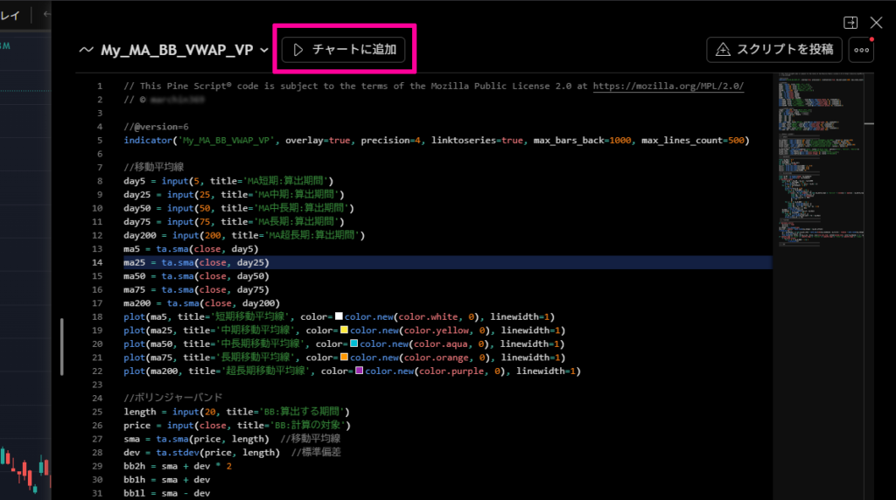This screenshot has height=500, width=896.
Task: Pick the orange color swatch on line 21
Action: point(344,358)
